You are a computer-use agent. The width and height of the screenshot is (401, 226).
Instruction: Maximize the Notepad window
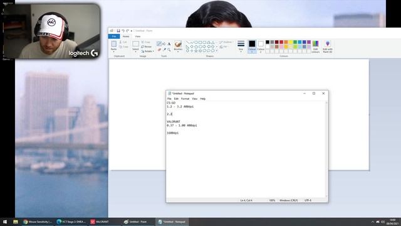point(314,94)
